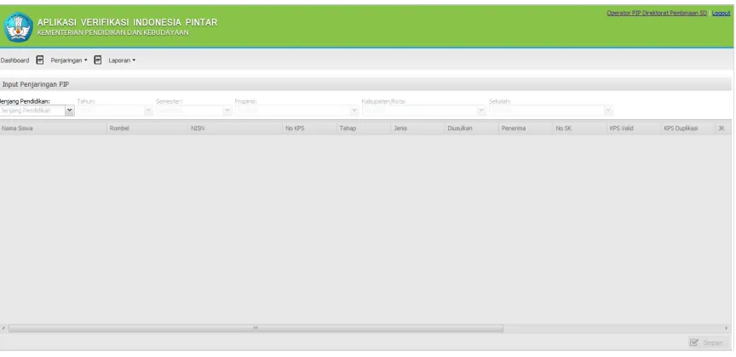Click the KPS Valid column header
736x357 pixels.
[634, 128]
